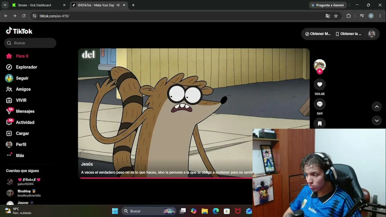Viewport: 386px width, 217px height.
Task: Open McAfee from the taskbar
Action: click(238, 211)
